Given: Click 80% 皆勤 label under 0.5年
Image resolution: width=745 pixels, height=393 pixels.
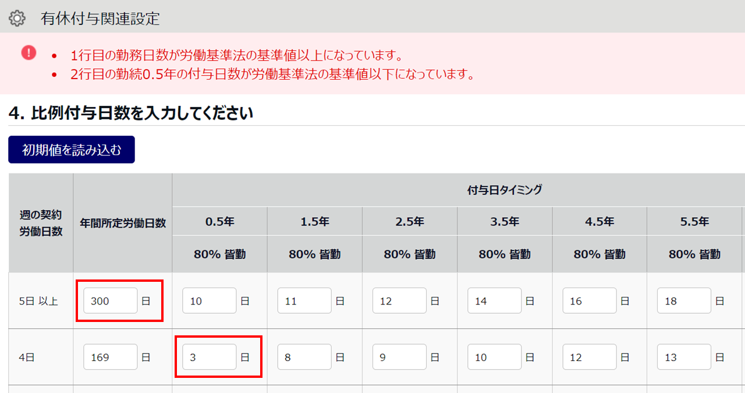Looking at the screenshot, I should 219,254.
